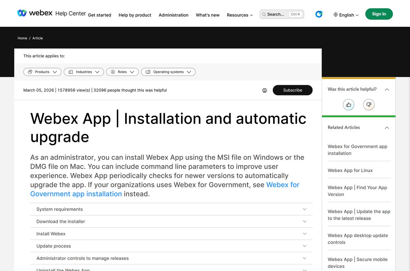Click the Article breadcrumb

(38, 38)
